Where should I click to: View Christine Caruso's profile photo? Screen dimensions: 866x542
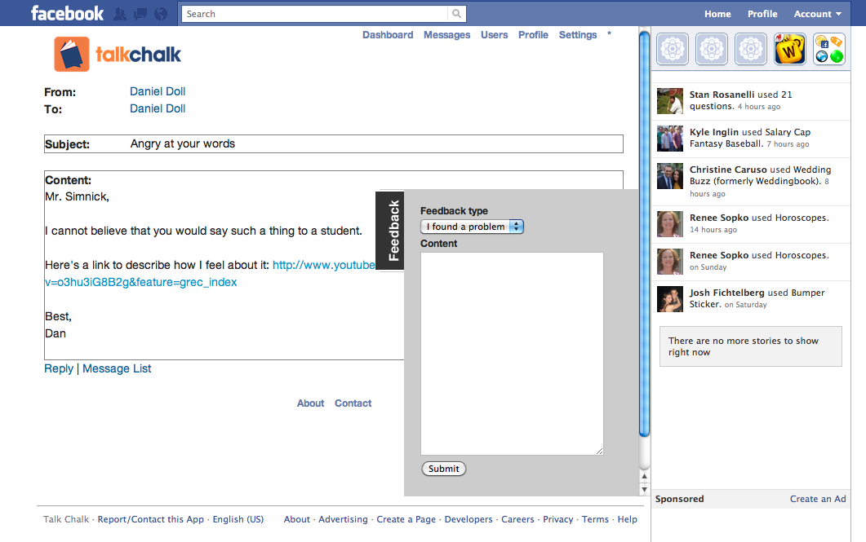point(670,176)
